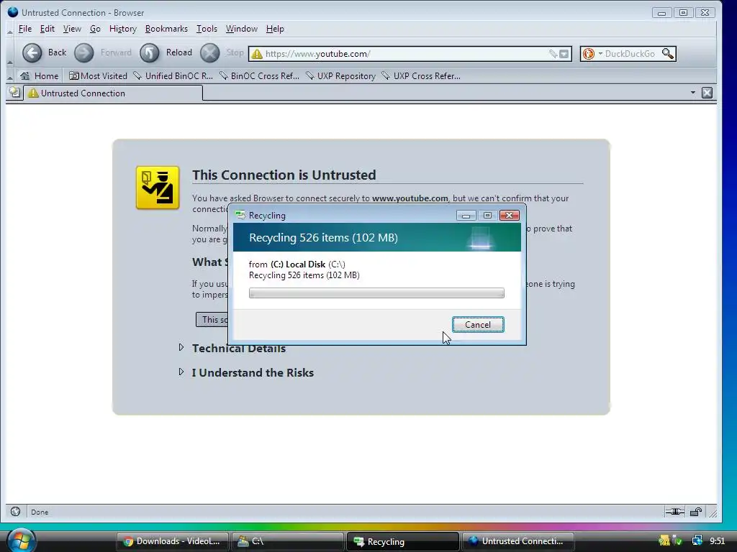Screen dimensions: 737x552
Task: Click the 9:51 taskbar clock
Action: click(718, 540)
